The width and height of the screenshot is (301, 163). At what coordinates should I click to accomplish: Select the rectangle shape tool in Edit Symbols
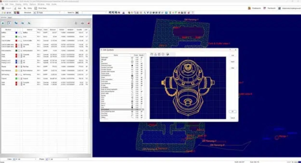159,54
